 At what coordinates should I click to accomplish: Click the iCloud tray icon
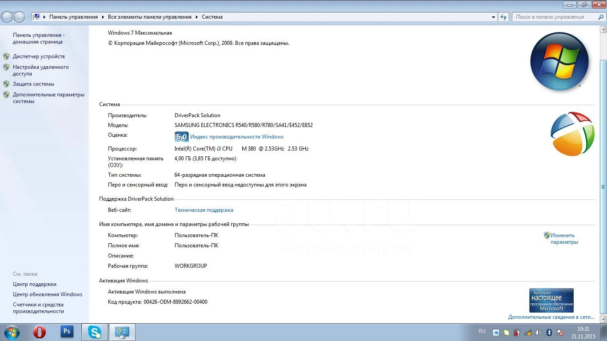click(496, 332)
